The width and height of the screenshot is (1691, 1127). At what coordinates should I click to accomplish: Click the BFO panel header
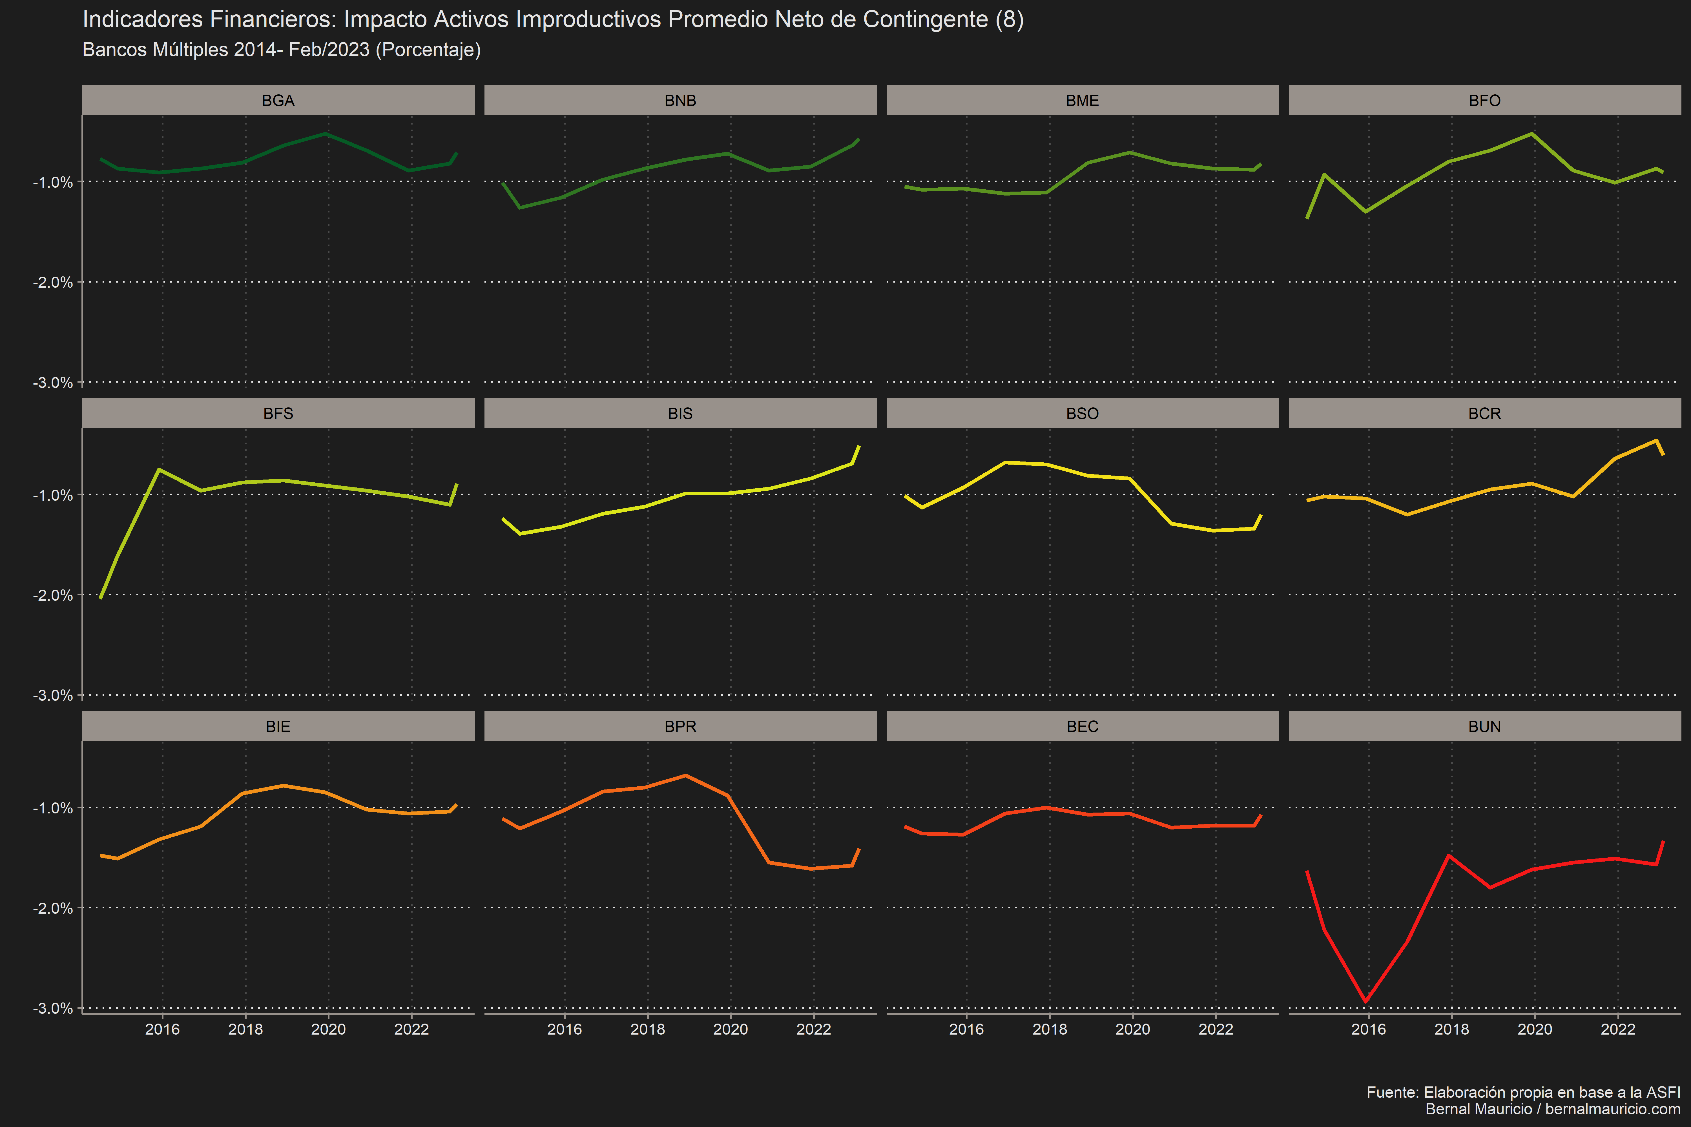1485,100
